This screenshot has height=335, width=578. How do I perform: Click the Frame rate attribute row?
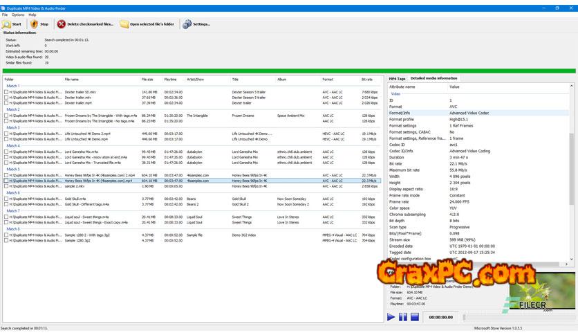pos(478,202)
